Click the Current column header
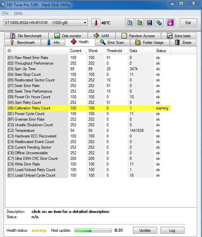 pos(77,51)
